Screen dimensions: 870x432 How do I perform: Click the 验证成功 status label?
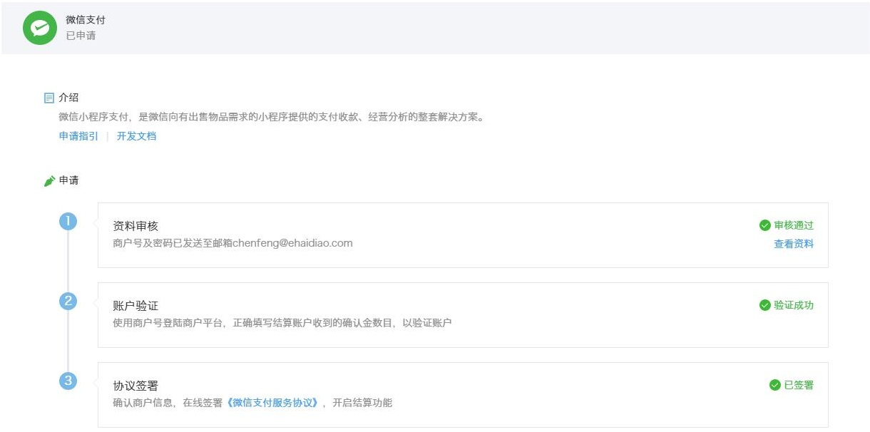coord(794,305)
